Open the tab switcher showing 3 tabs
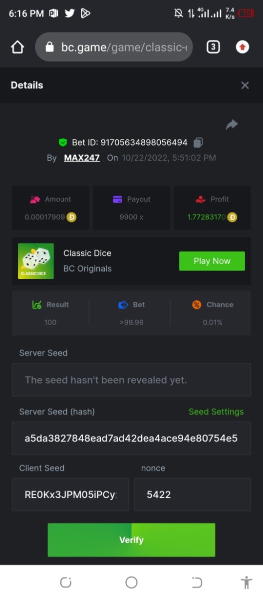The height and width of the screenshot is (600, 263). (x=213, y=47)
